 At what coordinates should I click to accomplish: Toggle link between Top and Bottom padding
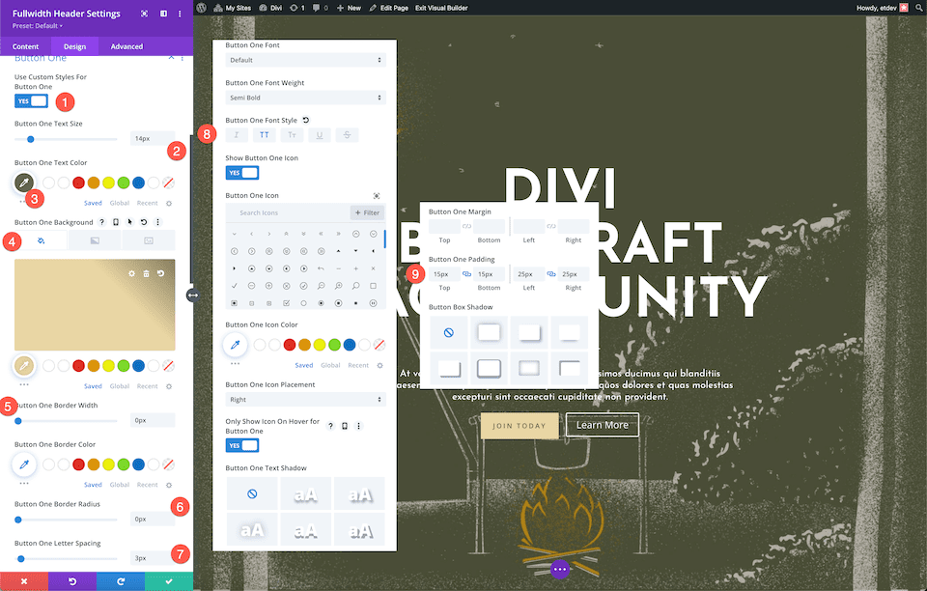[x=466, y=274]
